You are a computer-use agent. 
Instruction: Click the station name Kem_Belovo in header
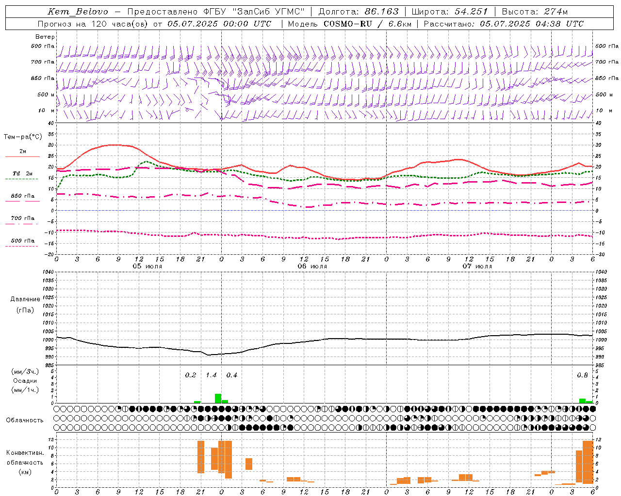[x=78, y=12]
